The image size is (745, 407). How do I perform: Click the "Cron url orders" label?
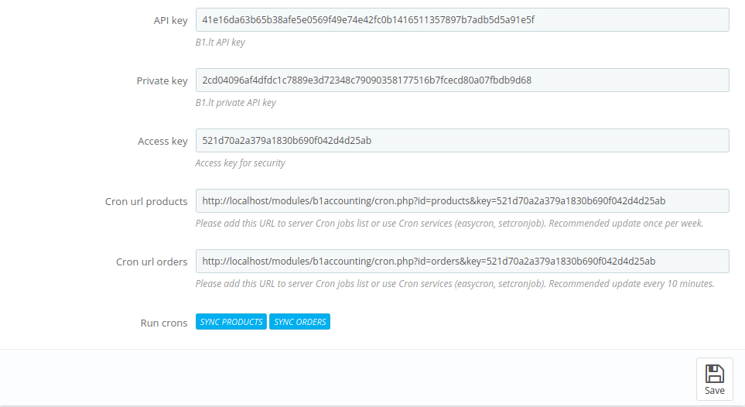coord(152,262)
